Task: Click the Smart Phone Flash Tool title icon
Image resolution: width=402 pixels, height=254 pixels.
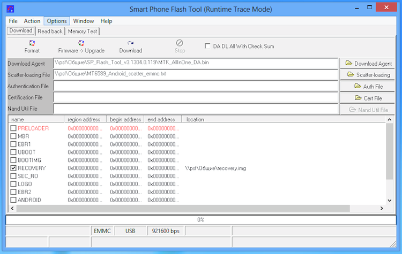Action: [x=10, y=9]
